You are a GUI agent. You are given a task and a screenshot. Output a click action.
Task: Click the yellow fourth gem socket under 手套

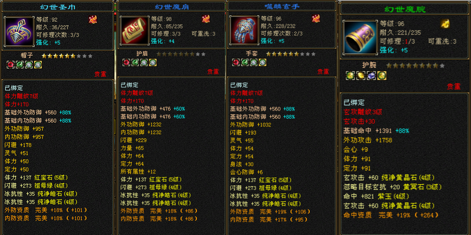(262, 62)
